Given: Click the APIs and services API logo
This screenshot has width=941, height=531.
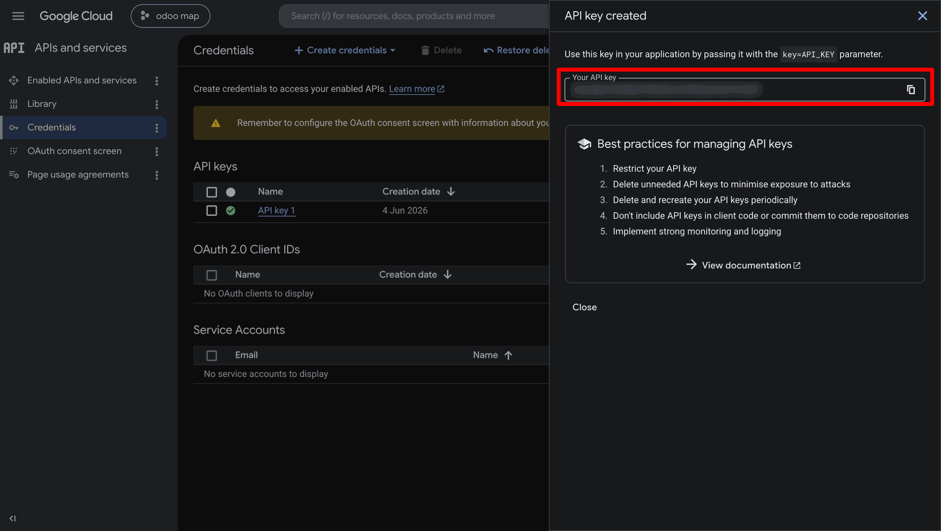Looking at the screenshot, I should point(14,48).
